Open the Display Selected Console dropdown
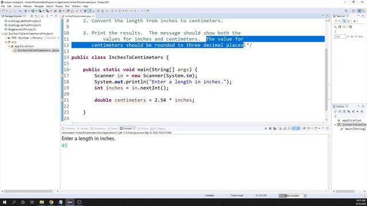 pyautogui.click(x=312, y=128)
